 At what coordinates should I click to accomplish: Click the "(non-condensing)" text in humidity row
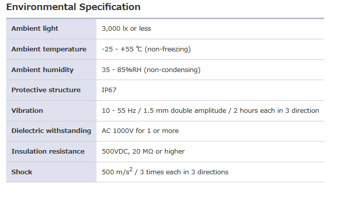click(172, 70)
